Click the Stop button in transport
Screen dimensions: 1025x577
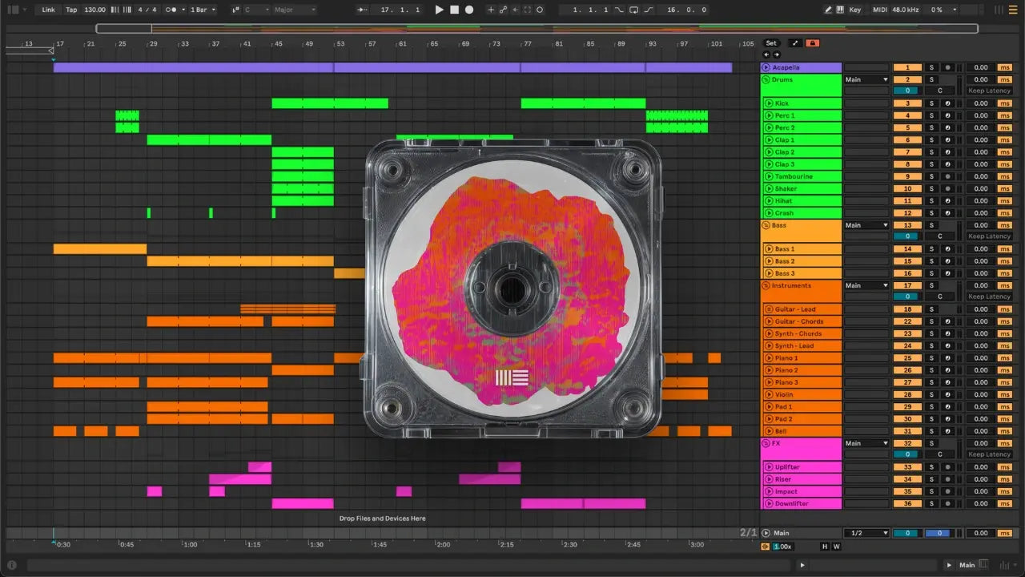point(454,10)
